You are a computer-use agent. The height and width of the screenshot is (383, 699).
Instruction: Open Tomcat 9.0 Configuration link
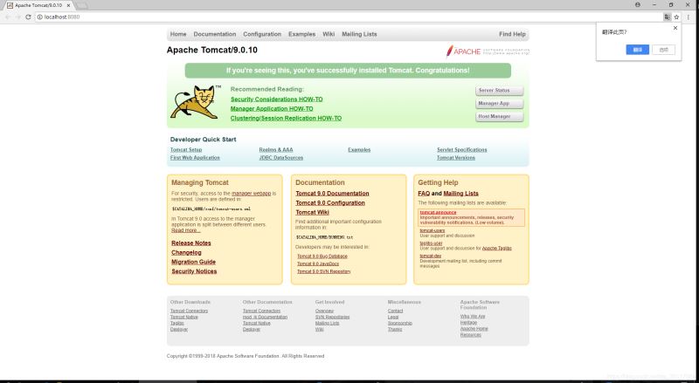tap(330, 202)
